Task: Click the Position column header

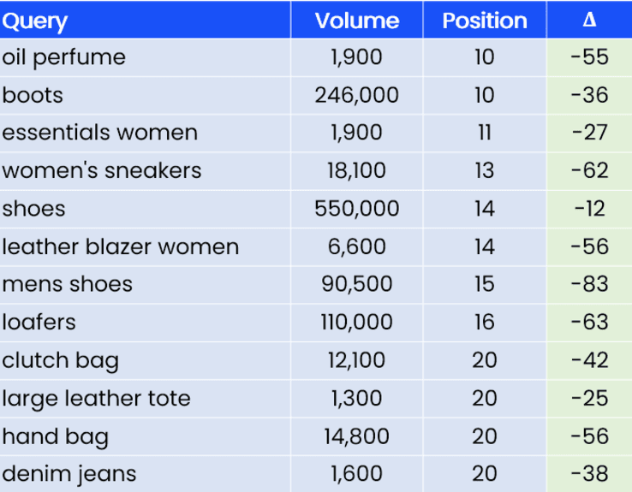Action: click(x=484, y=21)
